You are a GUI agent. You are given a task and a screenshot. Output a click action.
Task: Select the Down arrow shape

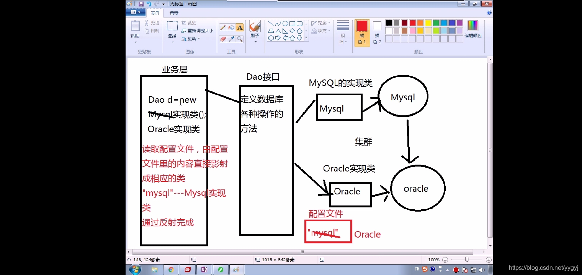coord(300,38)
